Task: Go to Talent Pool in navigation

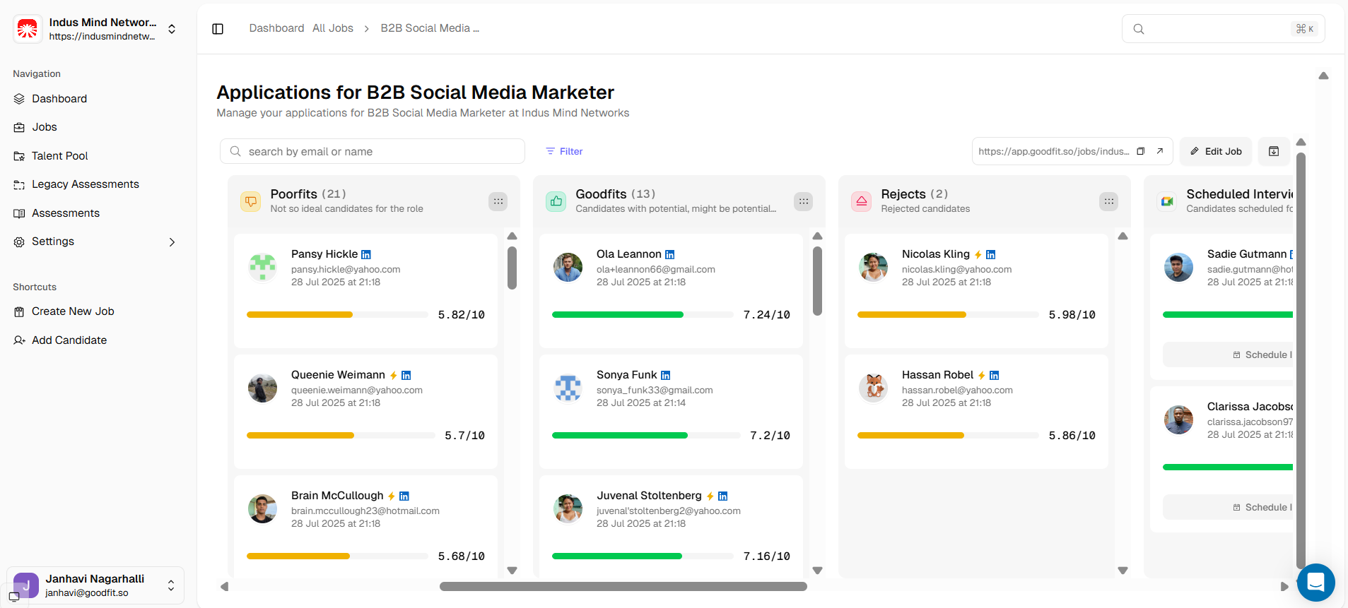Action: (59, 156)
